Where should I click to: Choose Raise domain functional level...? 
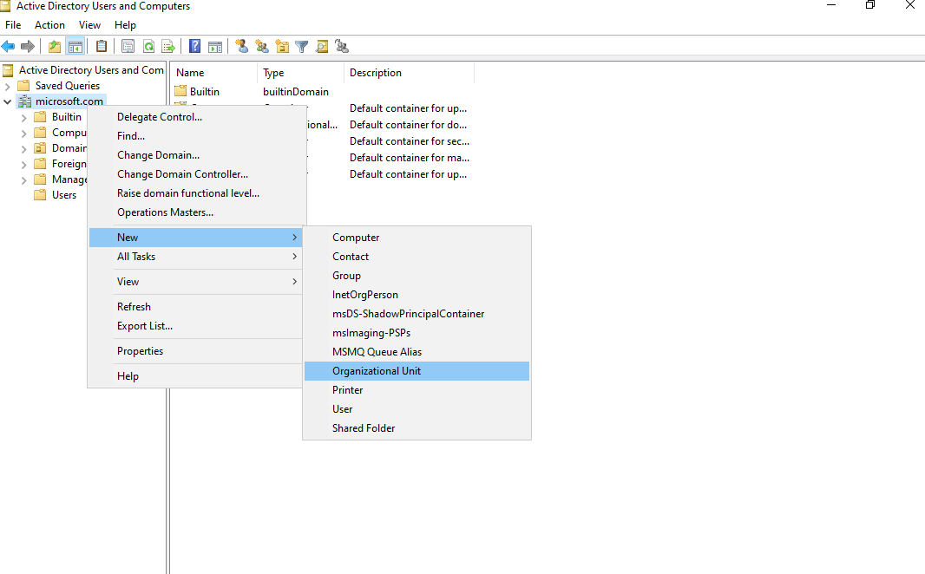click(196, 193)
